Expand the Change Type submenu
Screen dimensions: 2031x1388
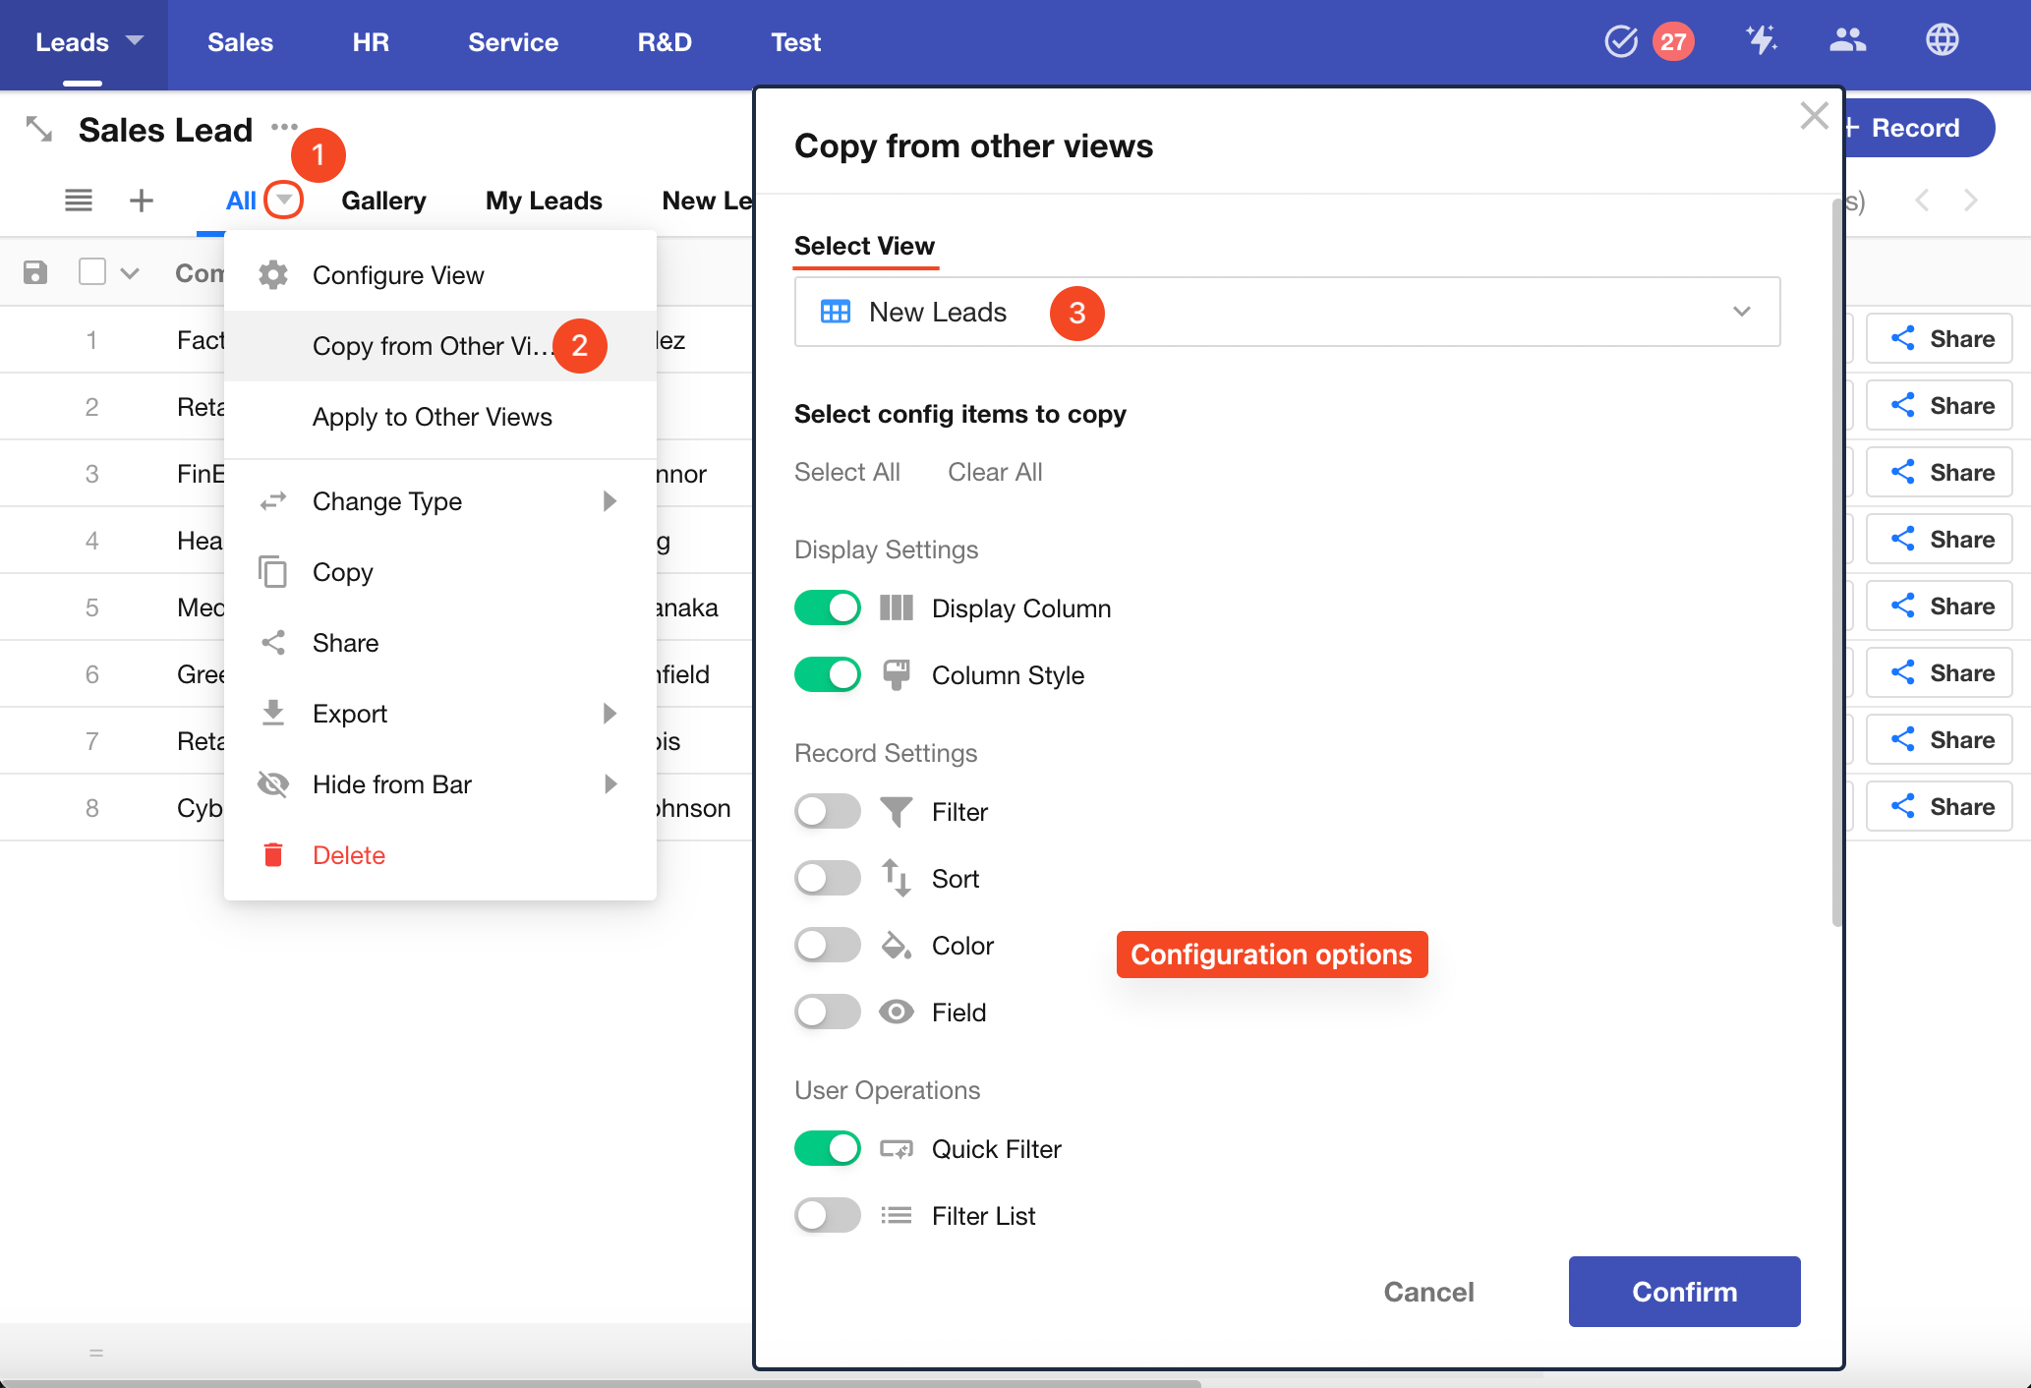(609, 501)
